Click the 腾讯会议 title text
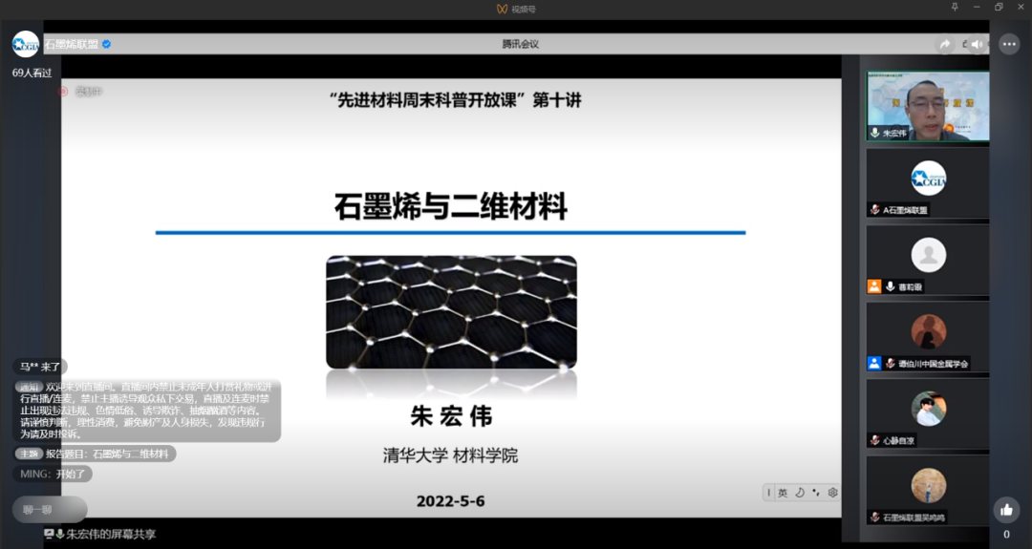 pos(521,44)
